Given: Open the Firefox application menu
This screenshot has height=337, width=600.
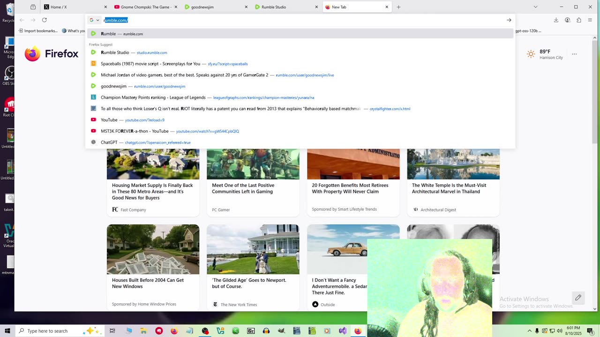Looking at the screenshot, I should [x=590, y=20].
